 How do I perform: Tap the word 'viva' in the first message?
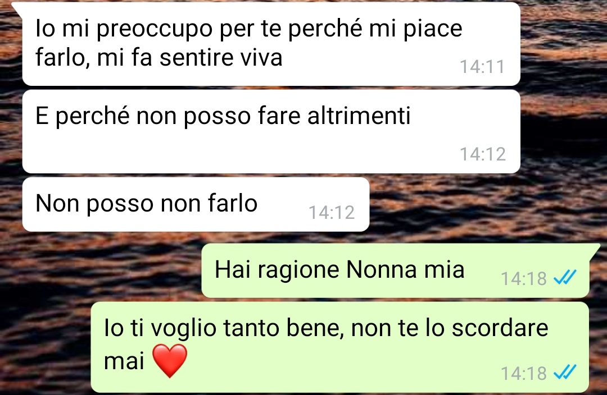coord(261,58)
